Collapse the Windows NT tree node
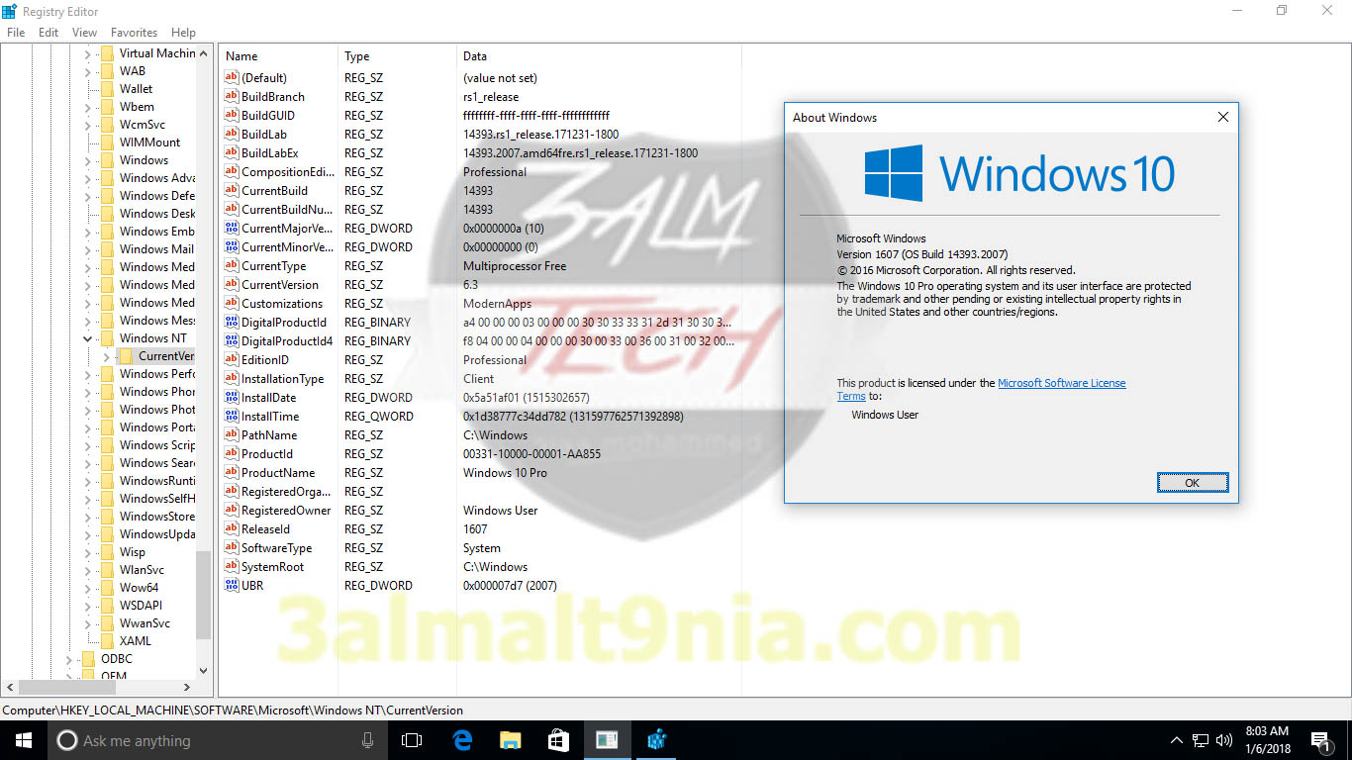The width and height of the screenshot is (1352, 760). 88,338
